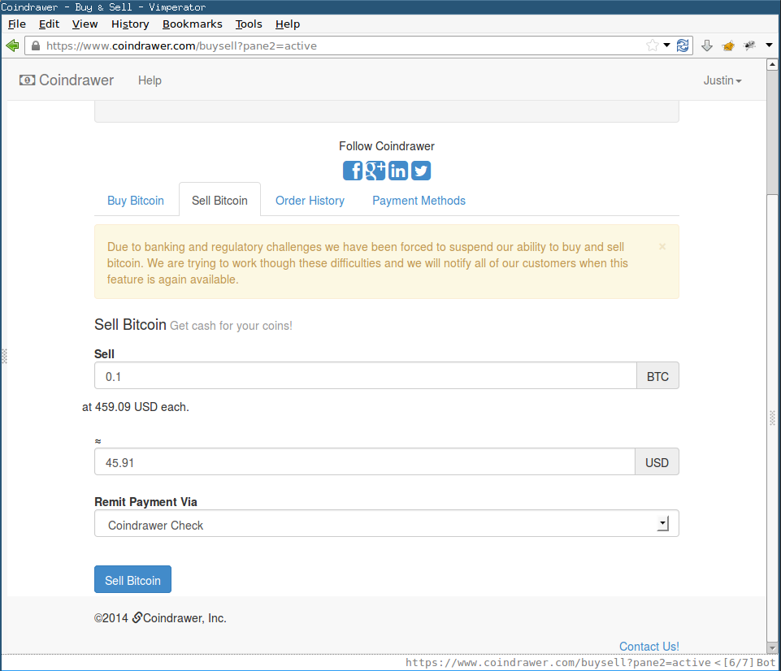Screen dimensions: 781x671
Task: Open the Payment Methods tab
Action: (x=419, y=201)
